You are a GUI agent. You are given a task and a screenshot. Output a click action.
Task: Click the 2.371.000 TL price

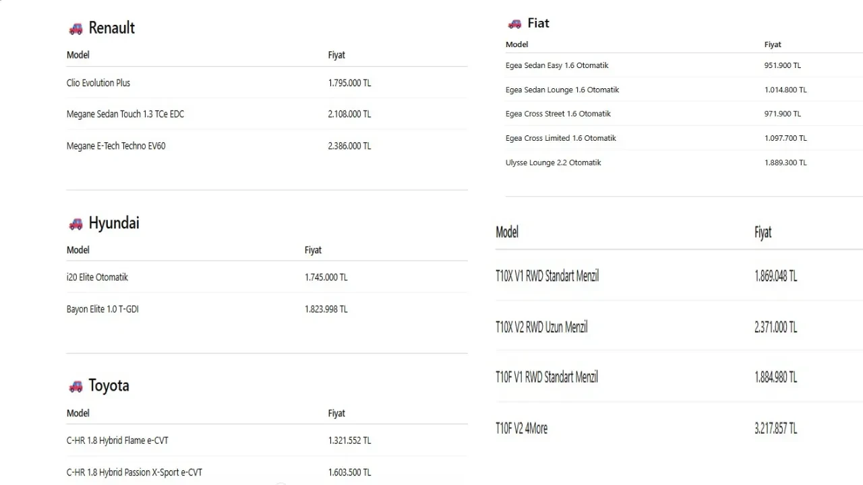(x=775, y=327)
